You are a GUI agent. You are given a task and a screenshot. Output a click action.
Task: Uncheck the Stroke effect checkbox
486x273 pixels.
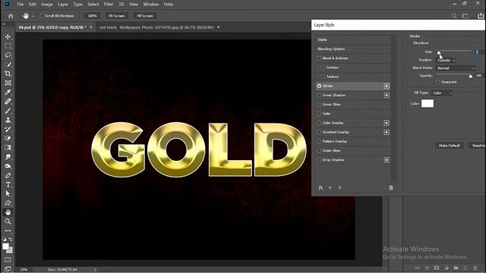coord(319,86)
